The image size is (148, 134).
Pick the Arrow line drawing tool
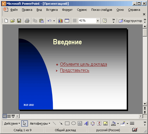coord(61,123)
